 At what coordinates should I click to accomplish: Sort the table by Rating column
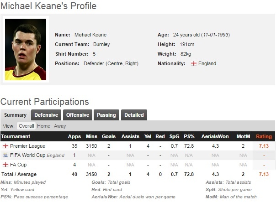[x=264, y=136]
